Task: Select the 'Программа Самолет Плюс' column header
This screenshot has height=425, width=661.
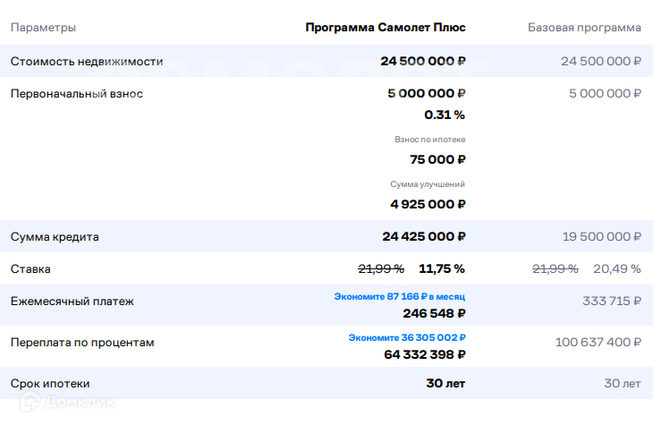Action: coord(386,28)
